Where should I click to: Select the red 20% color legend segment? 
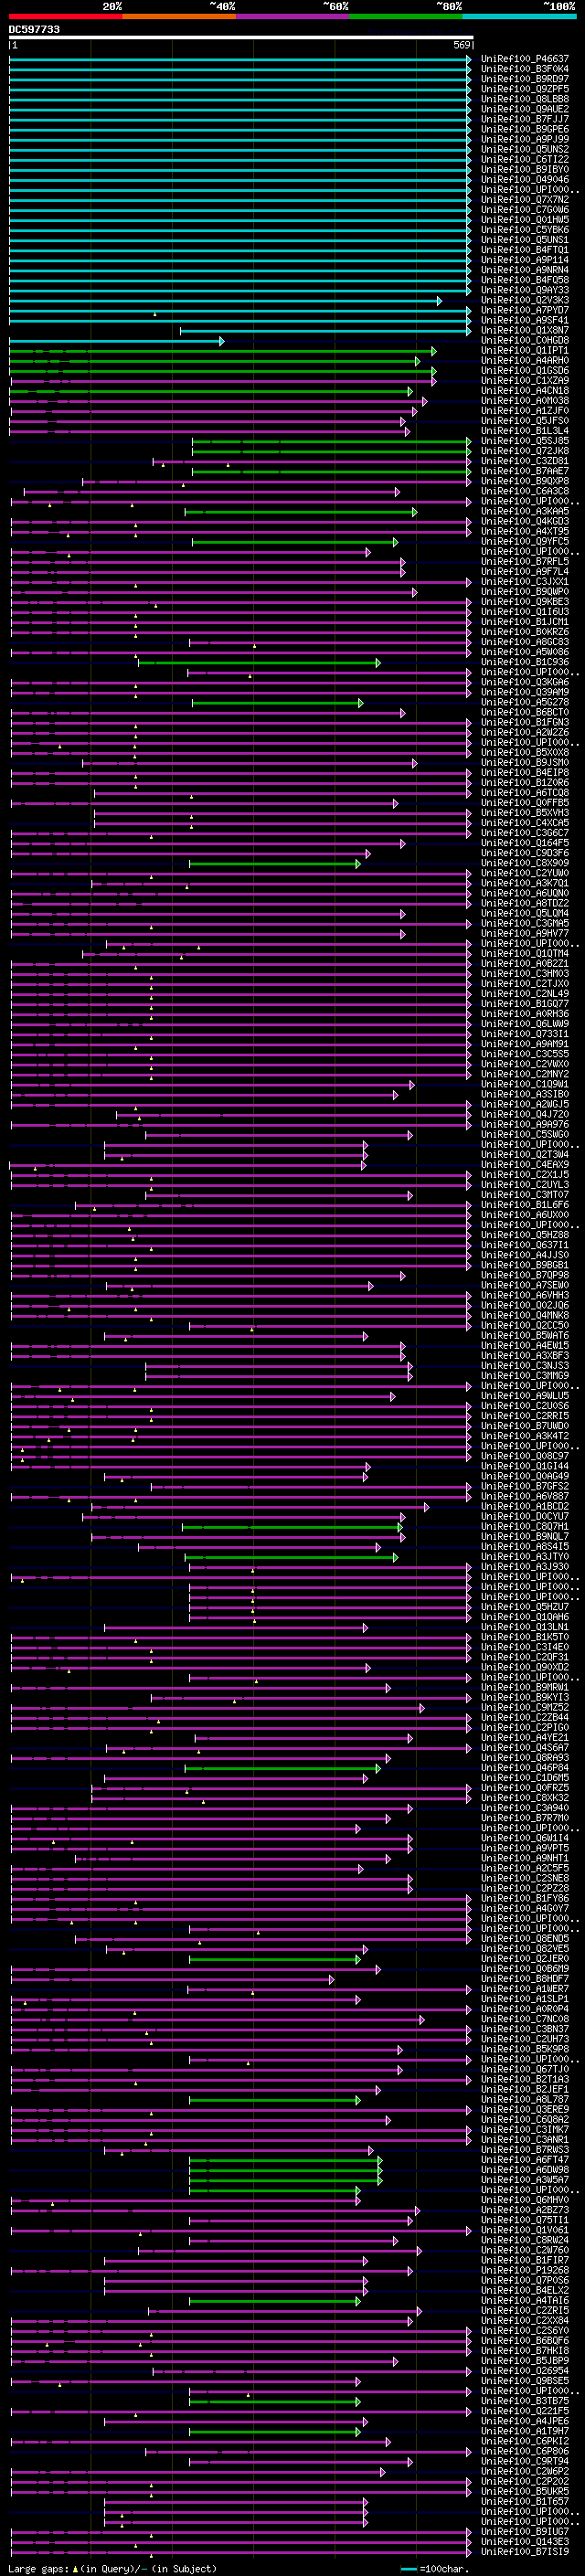pos(65,16)
